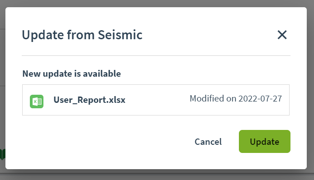Click the dimmed background above dialog
Image resolution: width=314 pixels, height=180 pixels.
[157, 3]
